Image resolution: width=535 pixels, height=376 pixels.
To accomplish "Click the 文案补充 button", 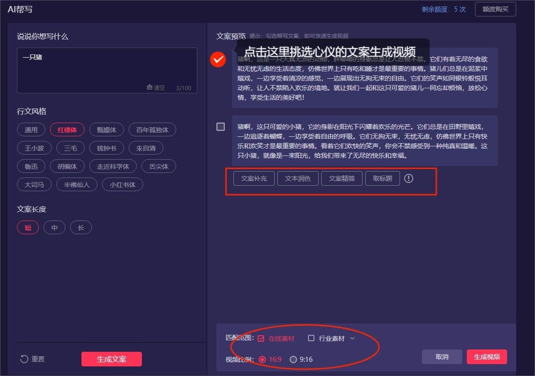I will pyautogui.click(x=254, y=178).
